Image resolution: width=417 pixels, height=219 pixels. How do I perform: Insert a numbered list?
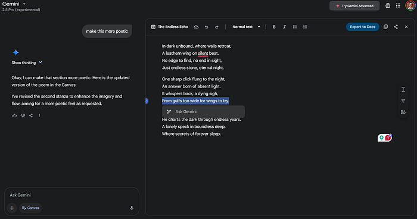(305, 27)
